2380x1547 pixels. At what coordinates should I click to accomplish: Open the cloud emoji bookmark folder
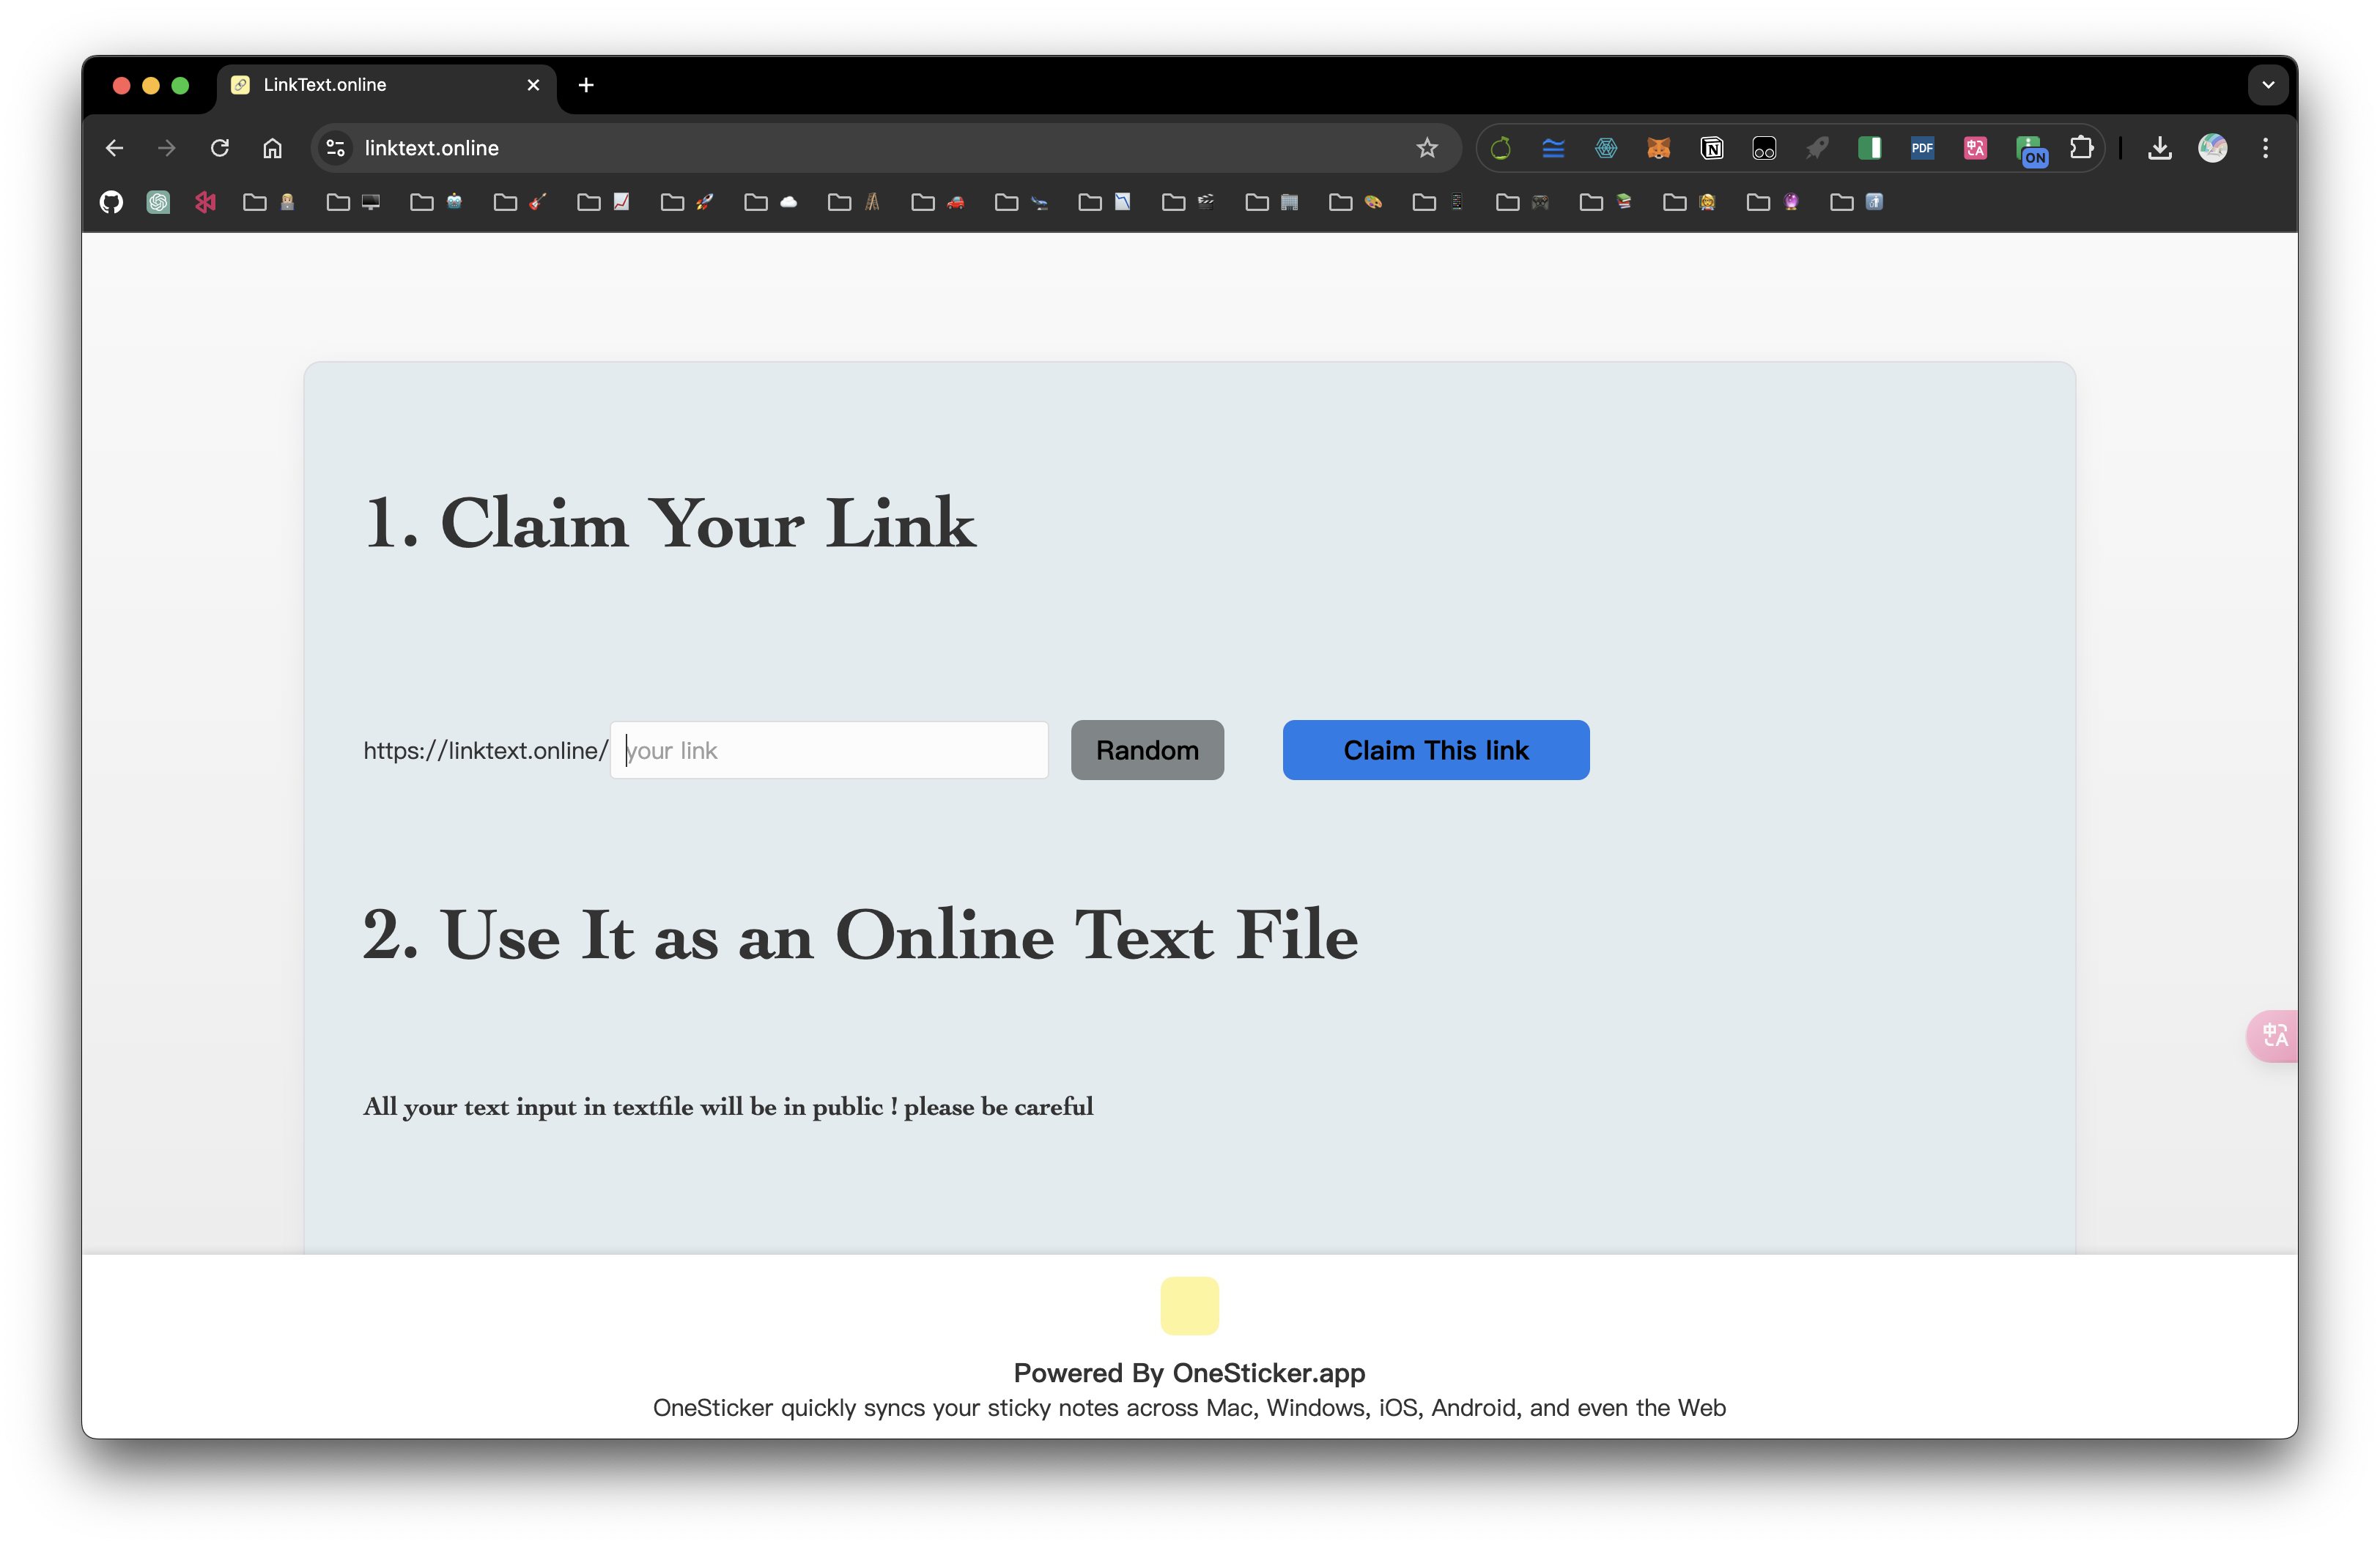[771, 202]
